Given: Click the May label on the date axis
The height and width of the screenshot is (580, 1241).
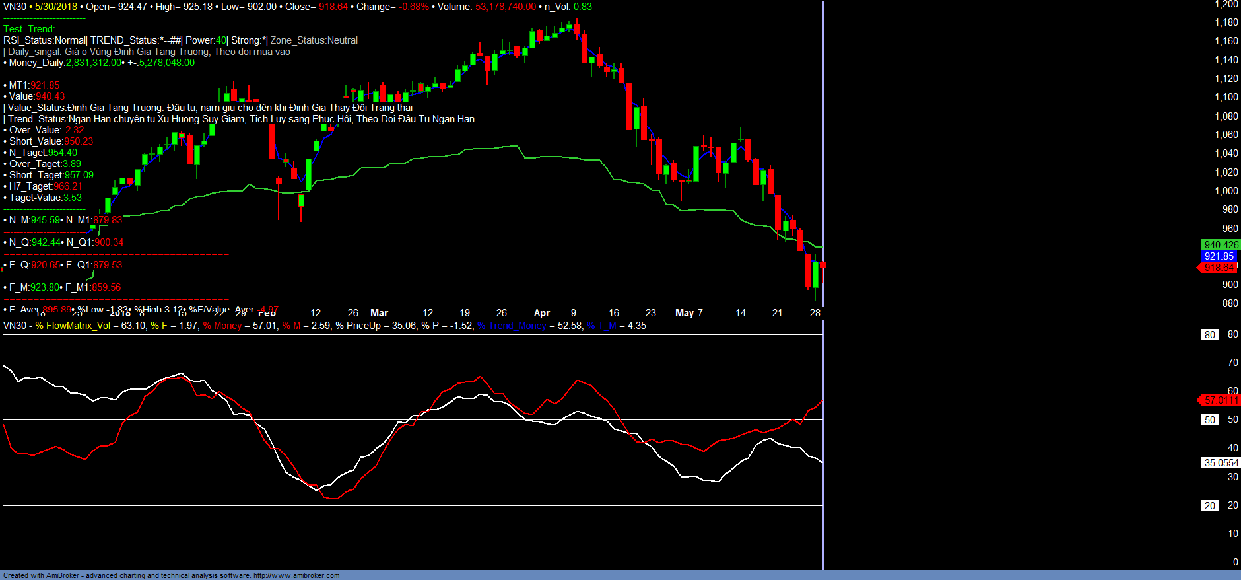Looking at the screenshot, I should pyautogui.click(x=684, y=313).
